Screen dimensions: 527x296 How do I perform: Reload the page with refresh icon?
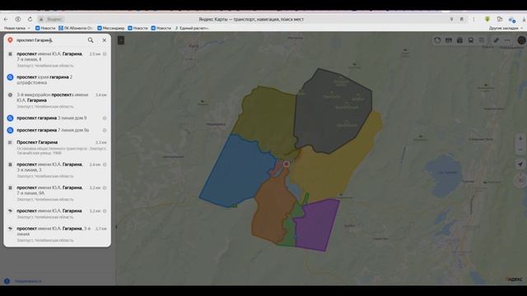tap(30, 20)
